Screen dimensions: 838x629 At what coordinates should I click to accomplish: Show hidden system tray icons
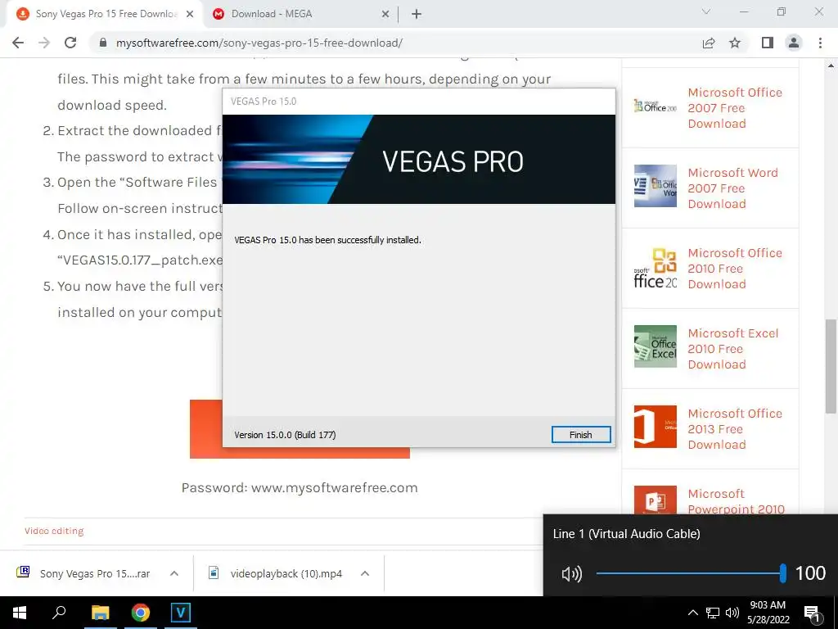692,613
